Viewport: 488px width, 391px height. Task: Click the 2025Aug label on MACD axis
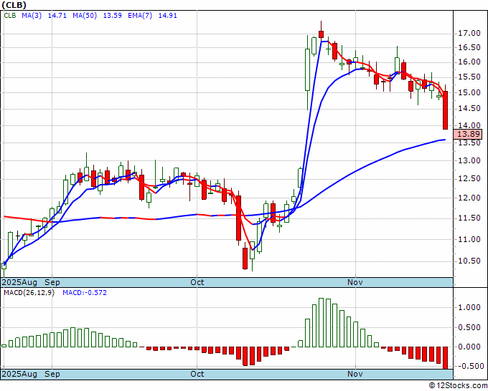click(19, 374)
